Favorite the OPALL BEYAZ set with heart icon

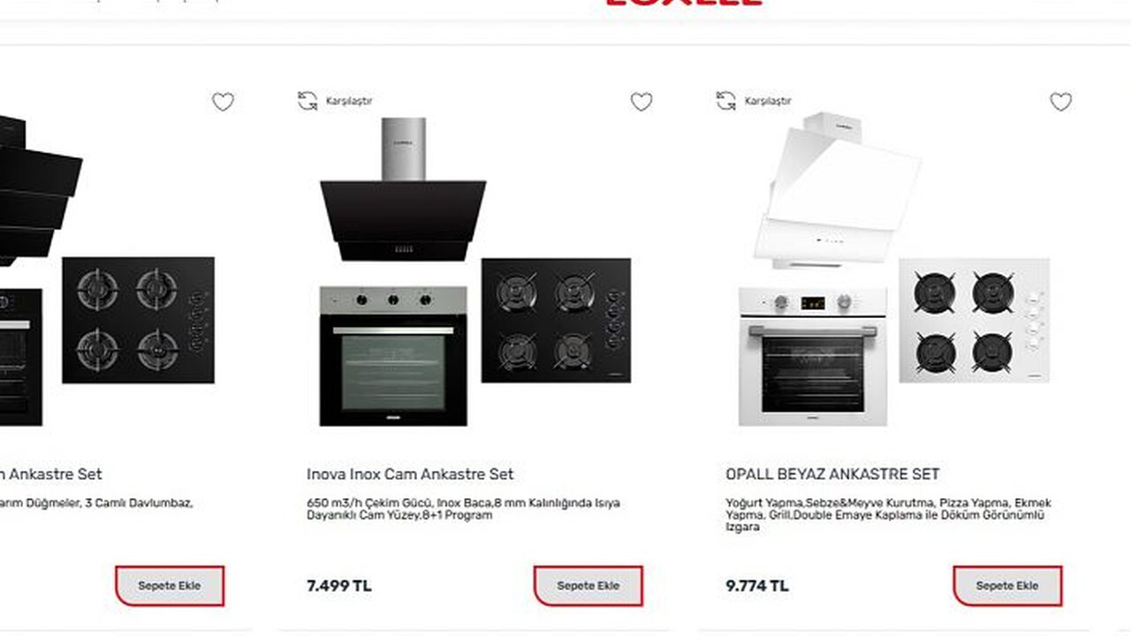[x=1061, y=102]
